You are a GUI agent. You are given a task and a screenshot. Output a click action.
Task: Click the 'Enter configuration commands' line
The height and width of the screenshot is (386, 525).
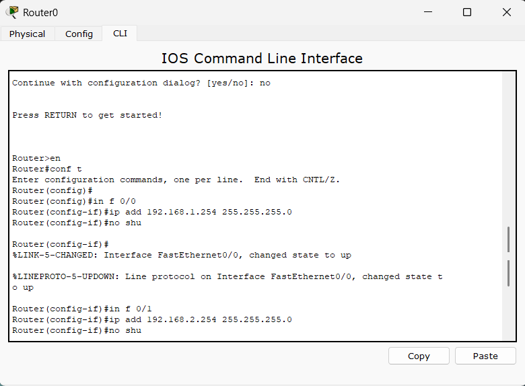176,180
